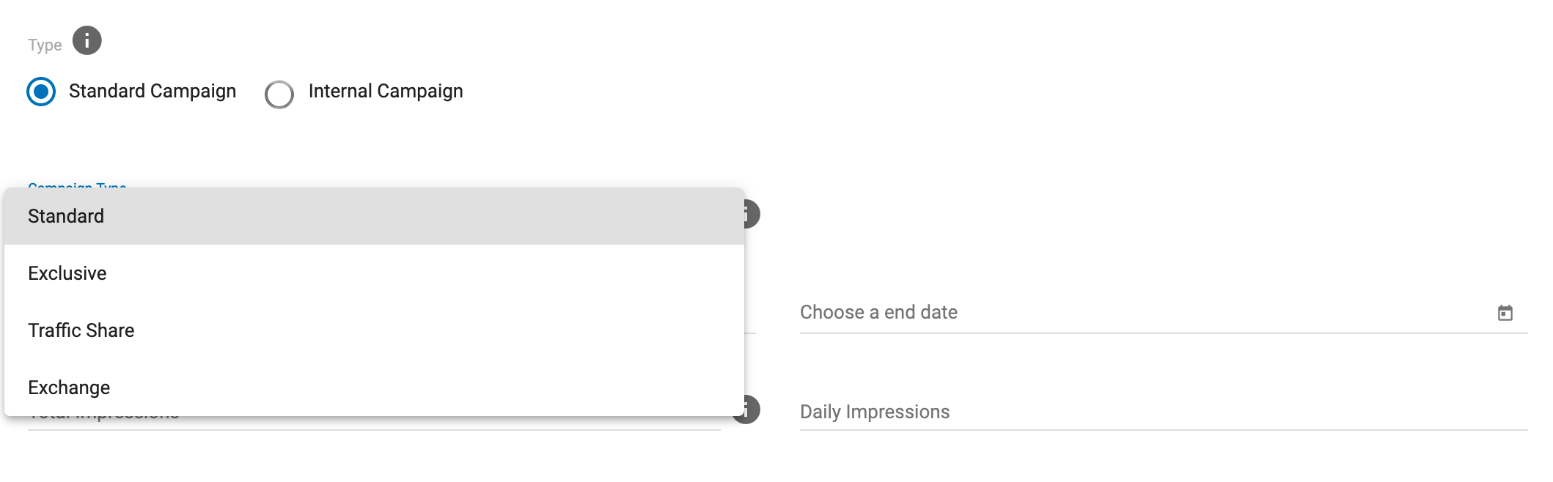Screen dimensions: 1553x482
Task: Click the Internal Campaign label text
Action: 386,92
